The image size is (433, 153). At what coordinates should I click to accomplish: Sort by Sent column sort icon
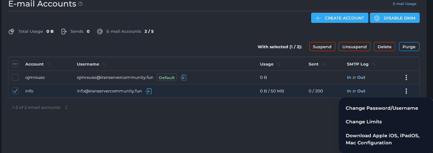(x=324, y=64)
